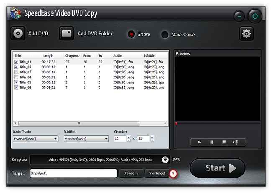Click the Add DVD disc icon

[18, 33]
